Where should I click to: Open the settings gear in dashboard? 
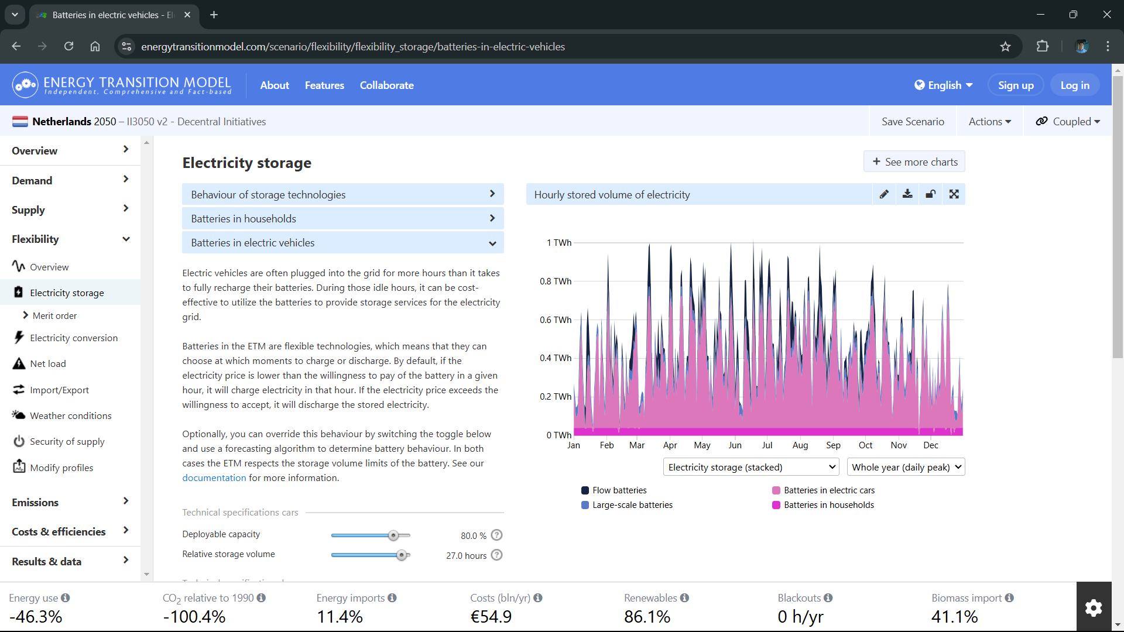click(x=1094, y=607)
